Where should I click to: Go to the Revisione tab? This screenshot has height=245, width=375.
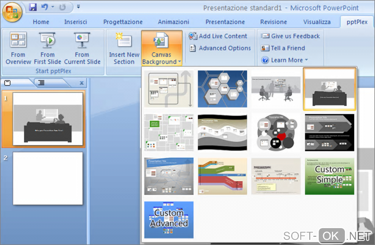274,22
